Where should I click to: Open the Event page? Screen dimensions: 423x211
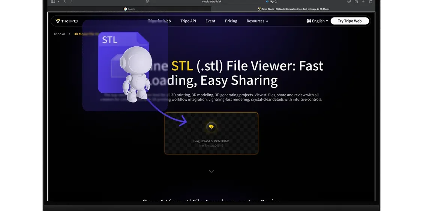click(x=210, y=21)
